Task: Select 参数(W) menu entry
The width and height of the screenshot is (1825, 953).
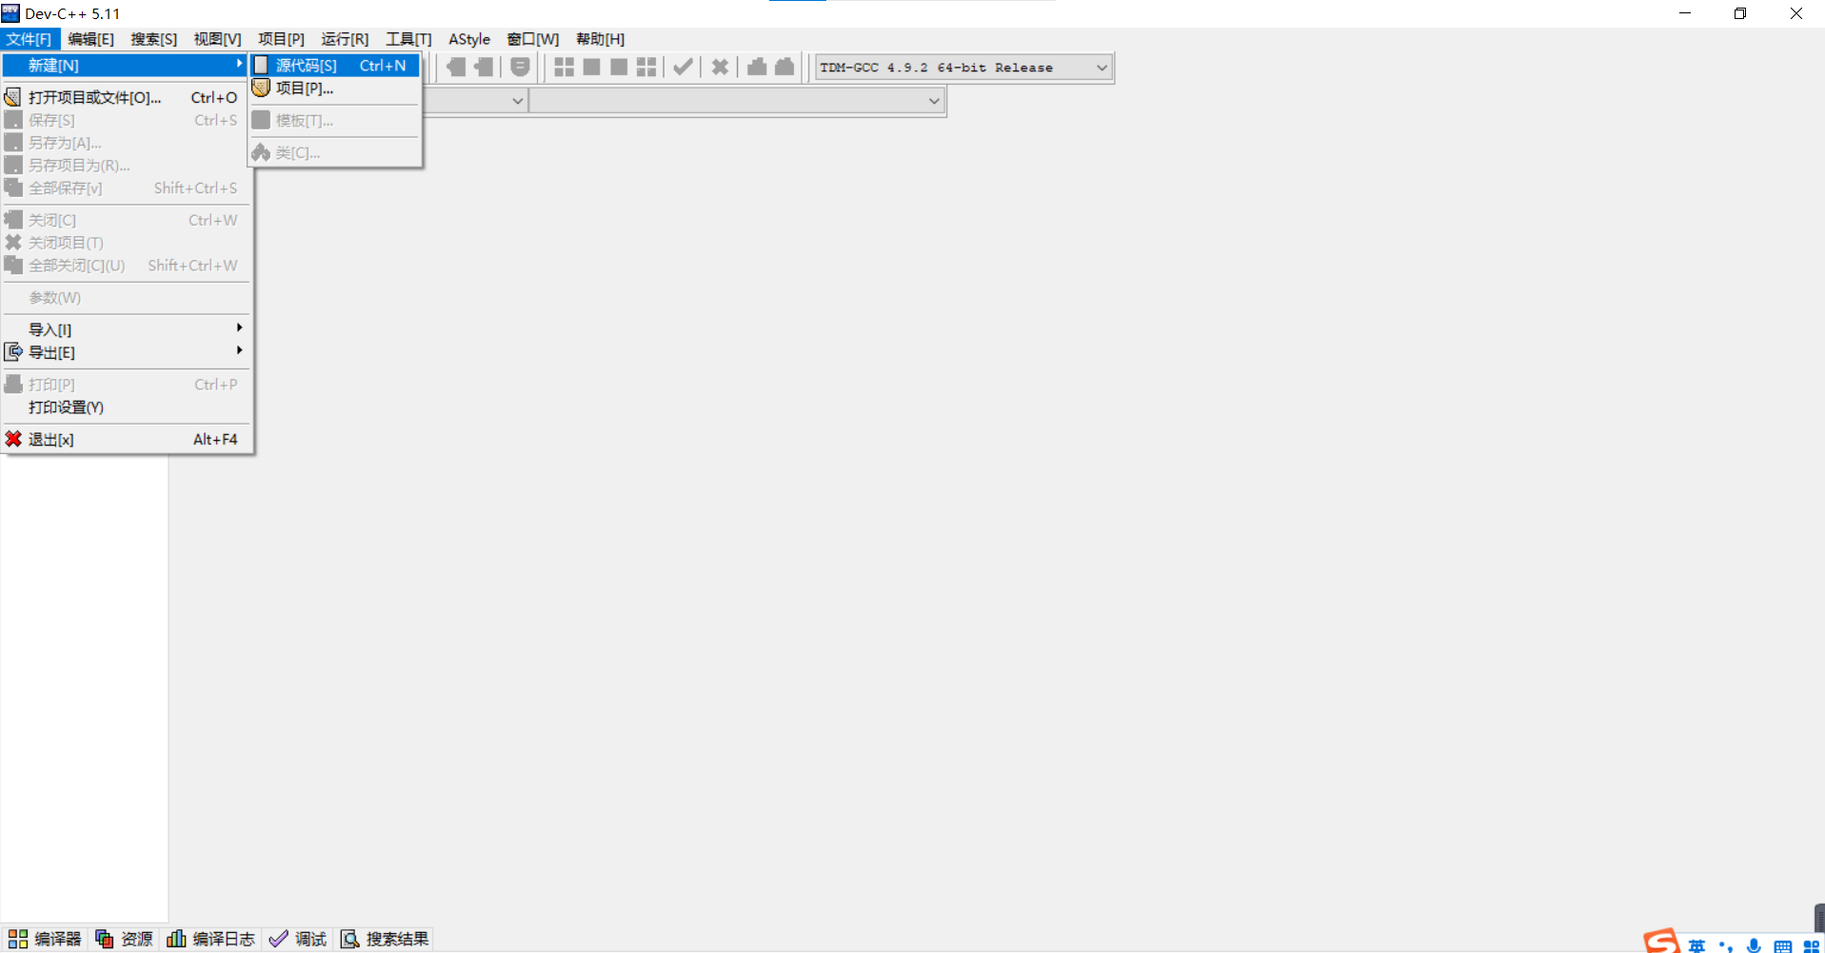Action: coord(127,298)
